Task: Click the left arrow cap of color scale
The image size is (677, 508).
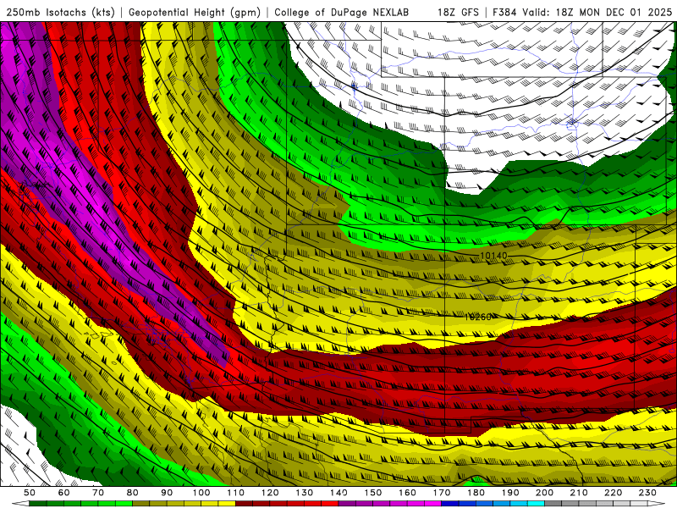Action: coord(20,503)
